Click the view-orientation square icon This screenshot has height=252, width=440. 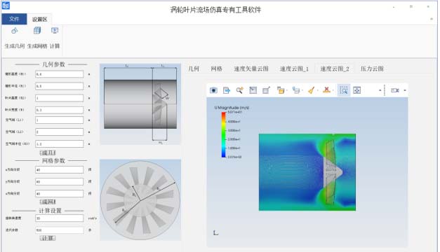(x=253, y=90)
